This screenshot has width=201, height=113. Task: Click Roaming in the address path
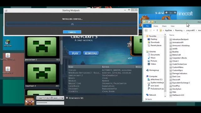pos(179,30)
